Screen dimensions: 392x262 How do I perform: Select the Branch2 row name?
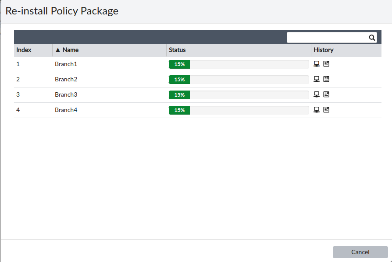pos(66,79)
